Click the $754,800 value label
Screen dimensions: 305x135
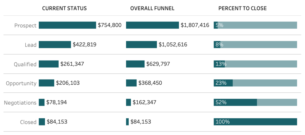click(110, 25)
